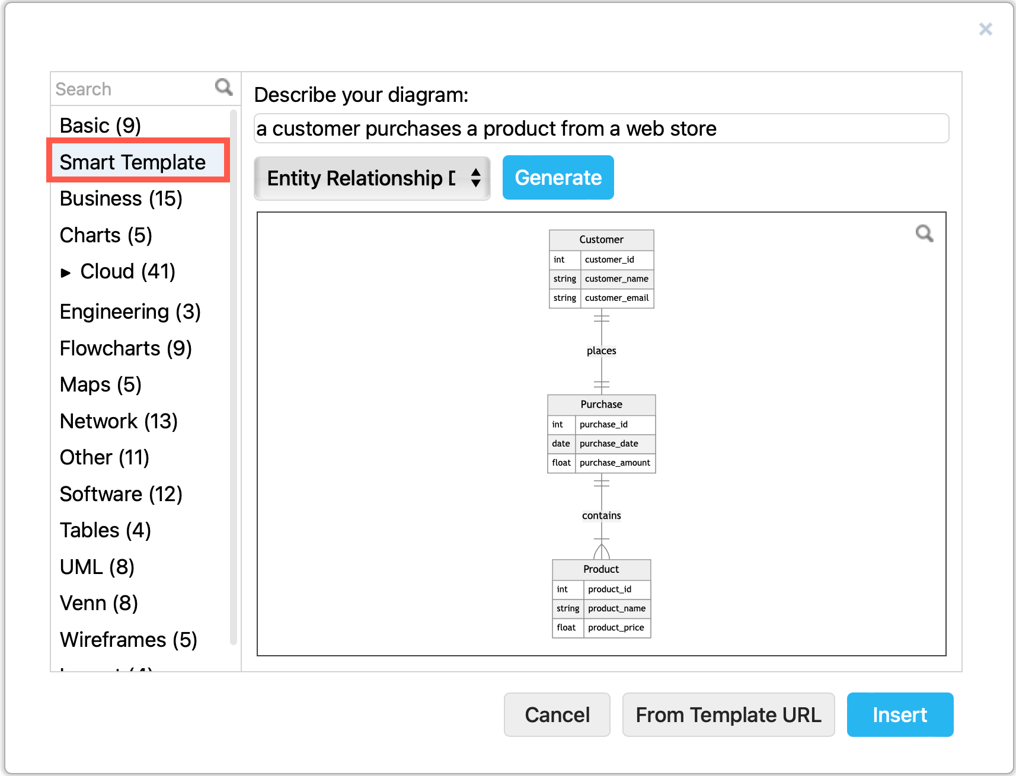
Task: Select the Smart Template category
Action: click(x=132, y=162)
